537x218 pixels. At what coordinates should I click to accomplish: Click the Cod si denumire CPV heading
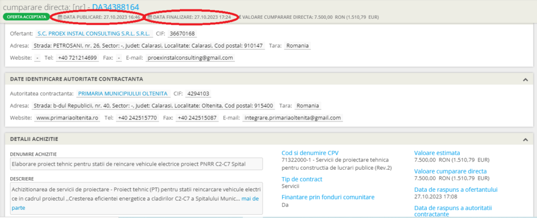(310, 153)
